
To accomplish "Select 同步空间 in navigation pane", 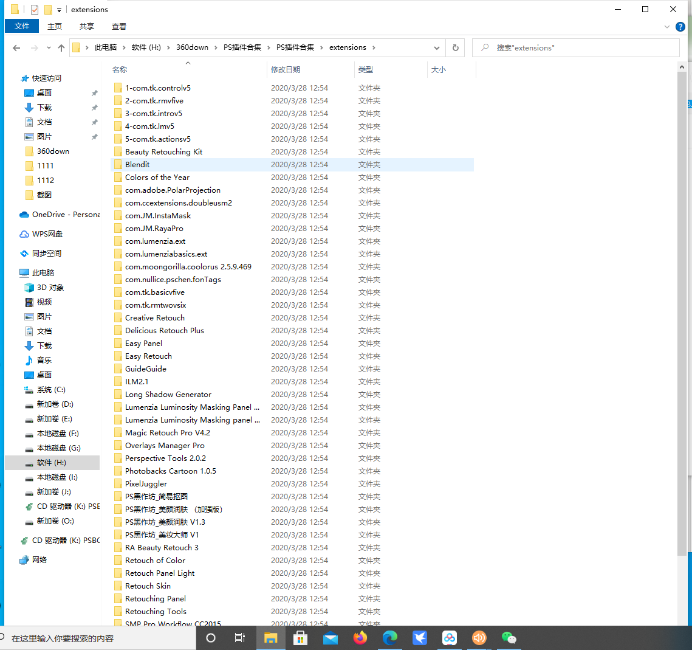I will click(41, 254).
